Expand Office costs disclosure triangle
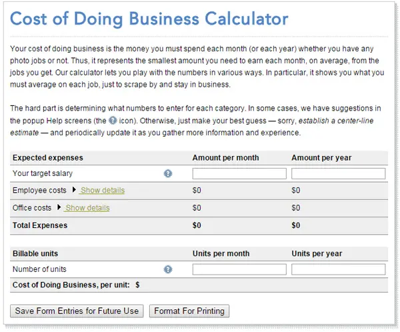 coord(59,207)
